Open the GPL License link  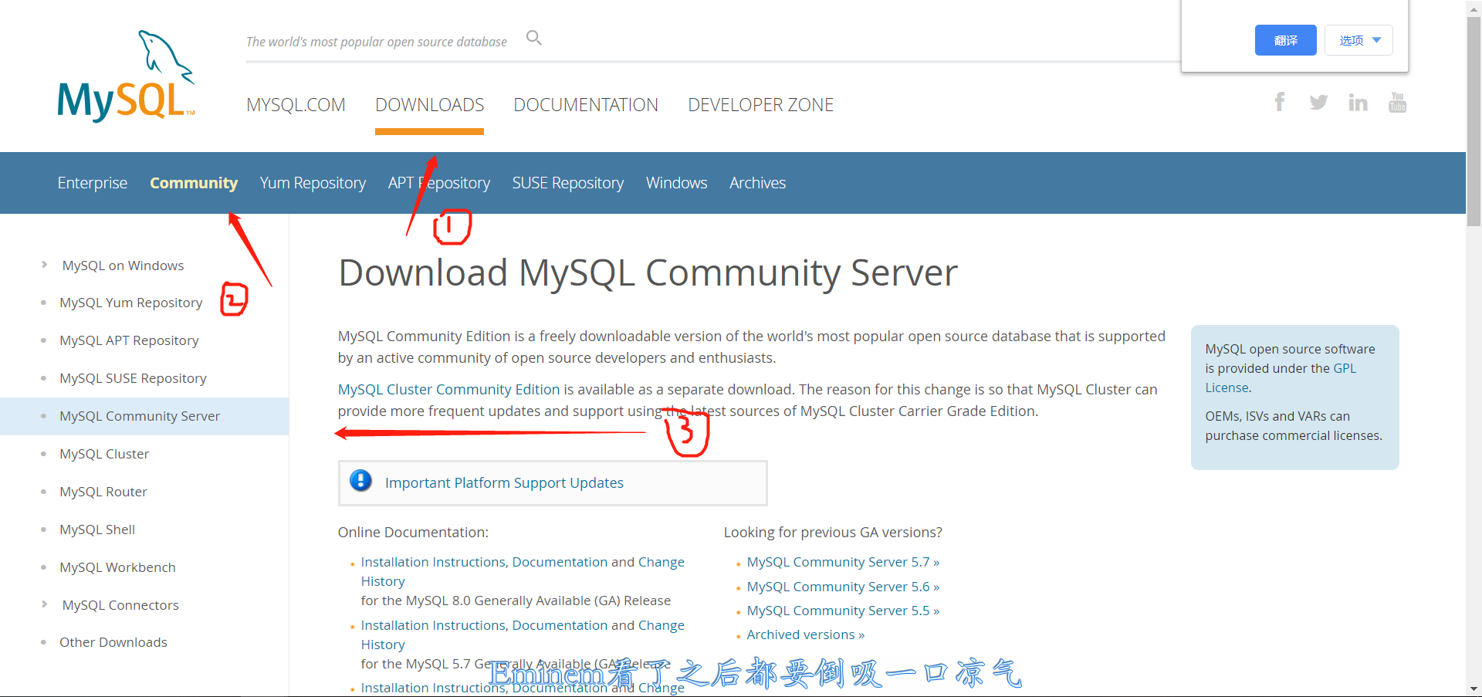[1345, 367]
